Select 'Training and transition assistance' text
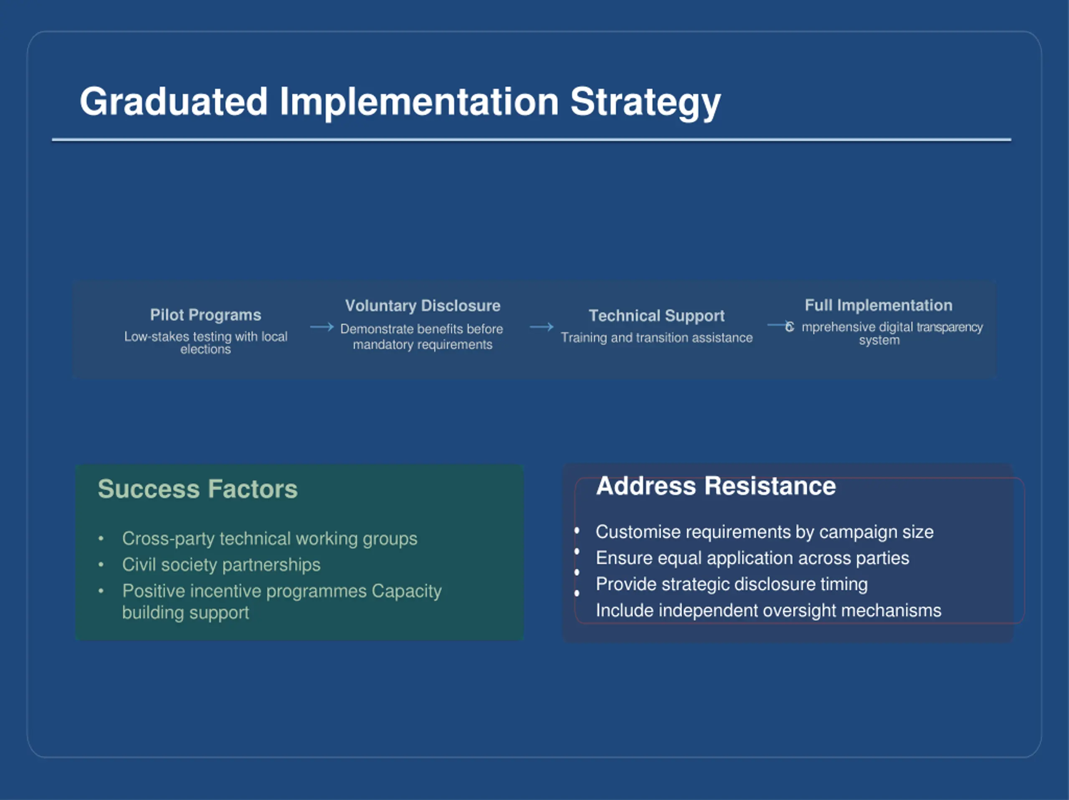This screenshot has height=800, width=1069. tap(657, 338)
